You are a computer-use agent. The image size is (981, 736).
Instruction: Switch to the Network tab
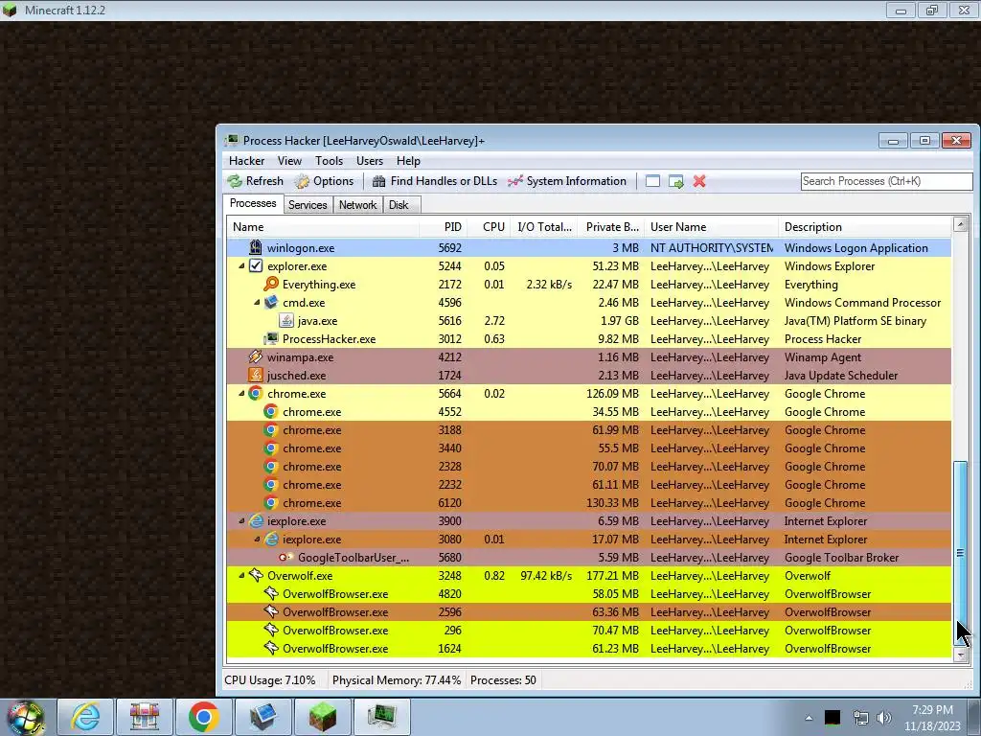pyautogui.click(x=358, y=205)
